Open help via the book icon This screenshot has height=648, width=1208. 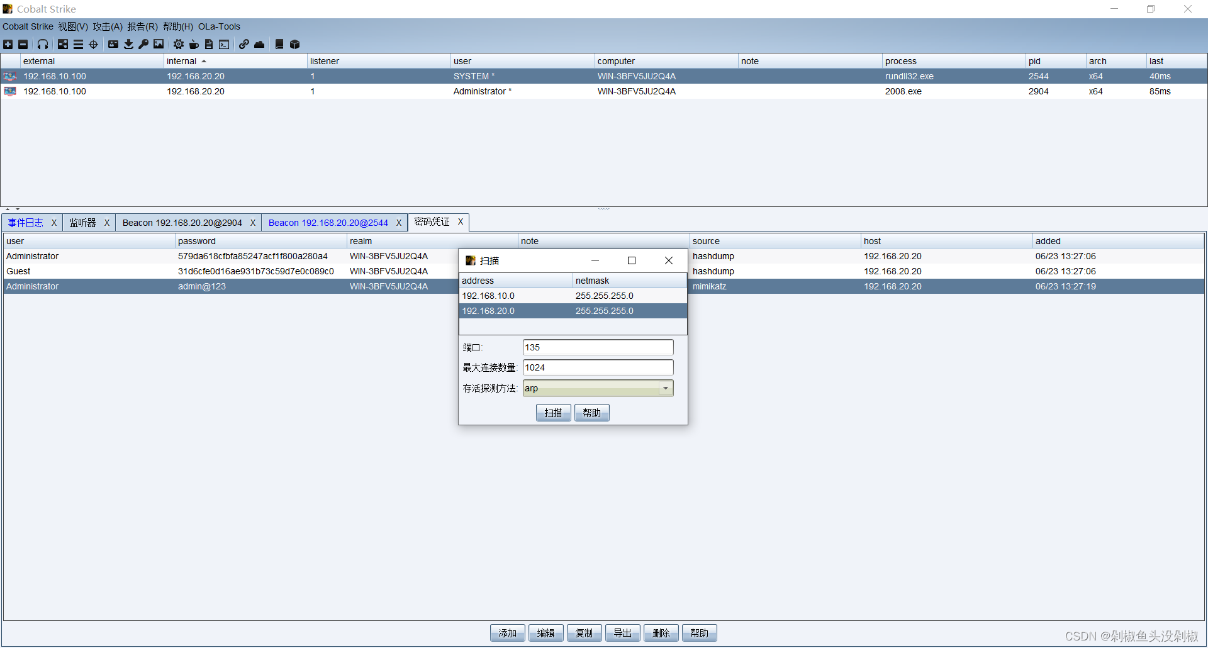(279, 44)
